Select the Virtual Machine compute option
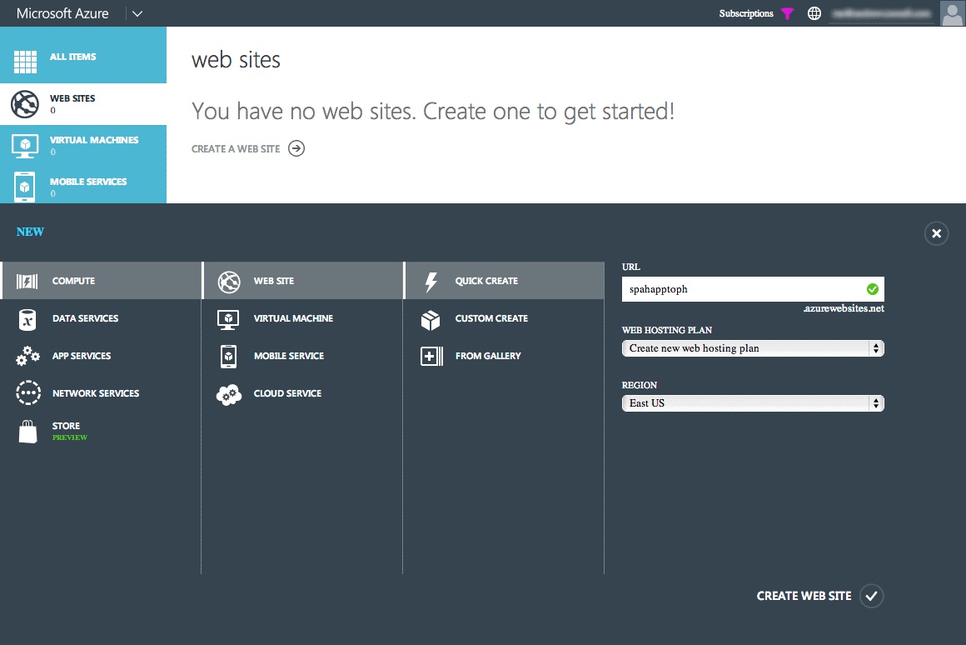966x645 pixels. [x=293, y=318]
